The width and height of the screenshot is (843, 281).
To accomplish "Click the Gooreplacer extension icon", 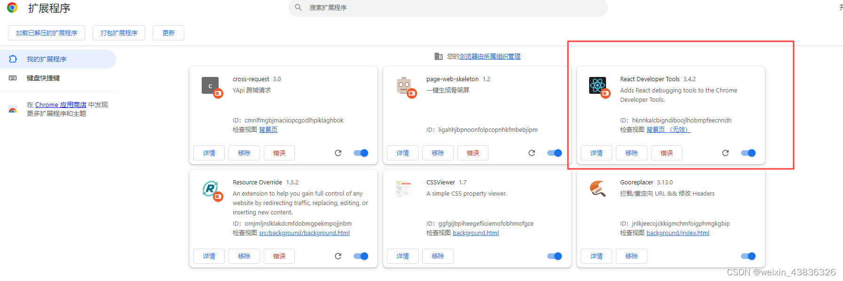I will 598,189.
